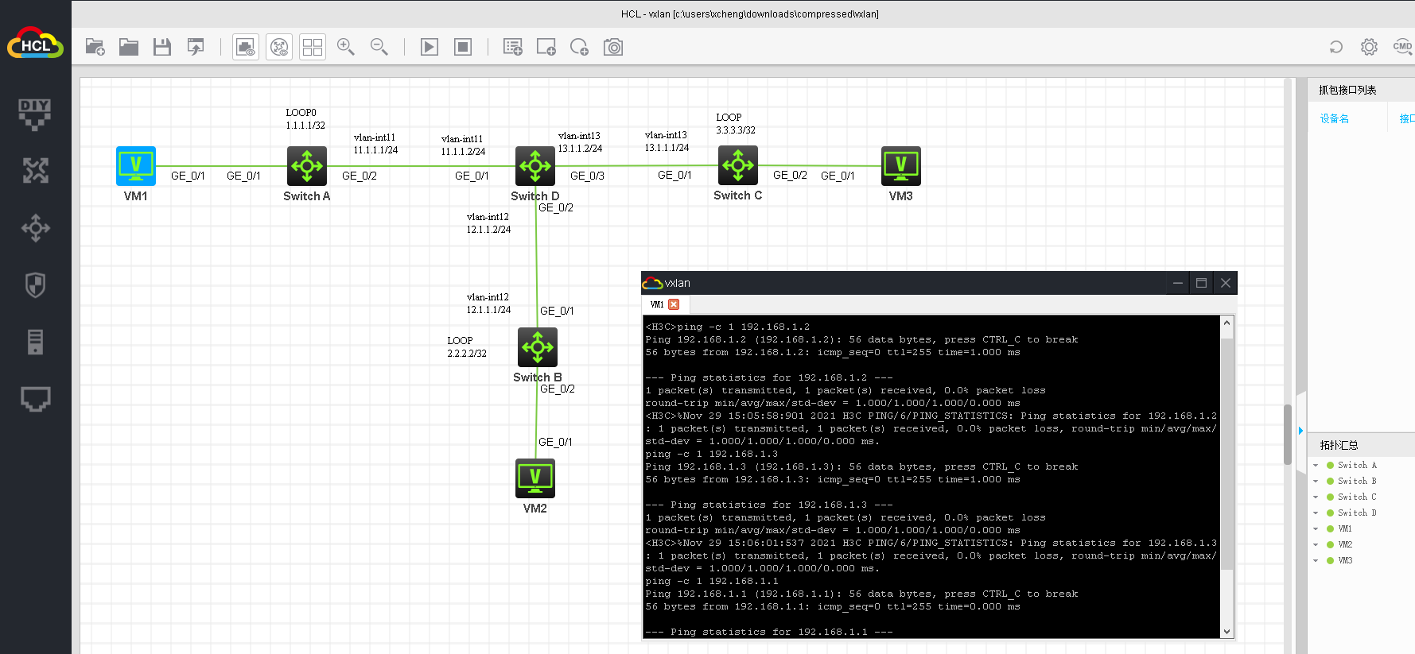Open the CMD command line icon
The height and width of the screenshot is (654, 1415).
click(1402, 47)
